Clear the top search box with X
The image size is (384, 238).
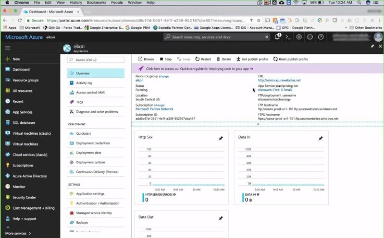(267, 37)
